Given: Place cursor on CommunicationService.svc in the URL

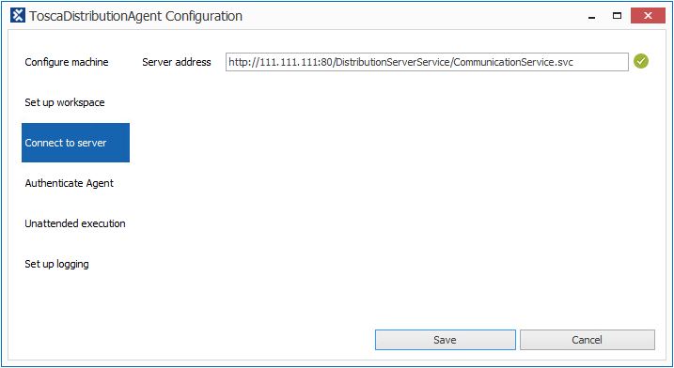Looking at the screenshot, I should pyautogui.click(x=513, y=62).
